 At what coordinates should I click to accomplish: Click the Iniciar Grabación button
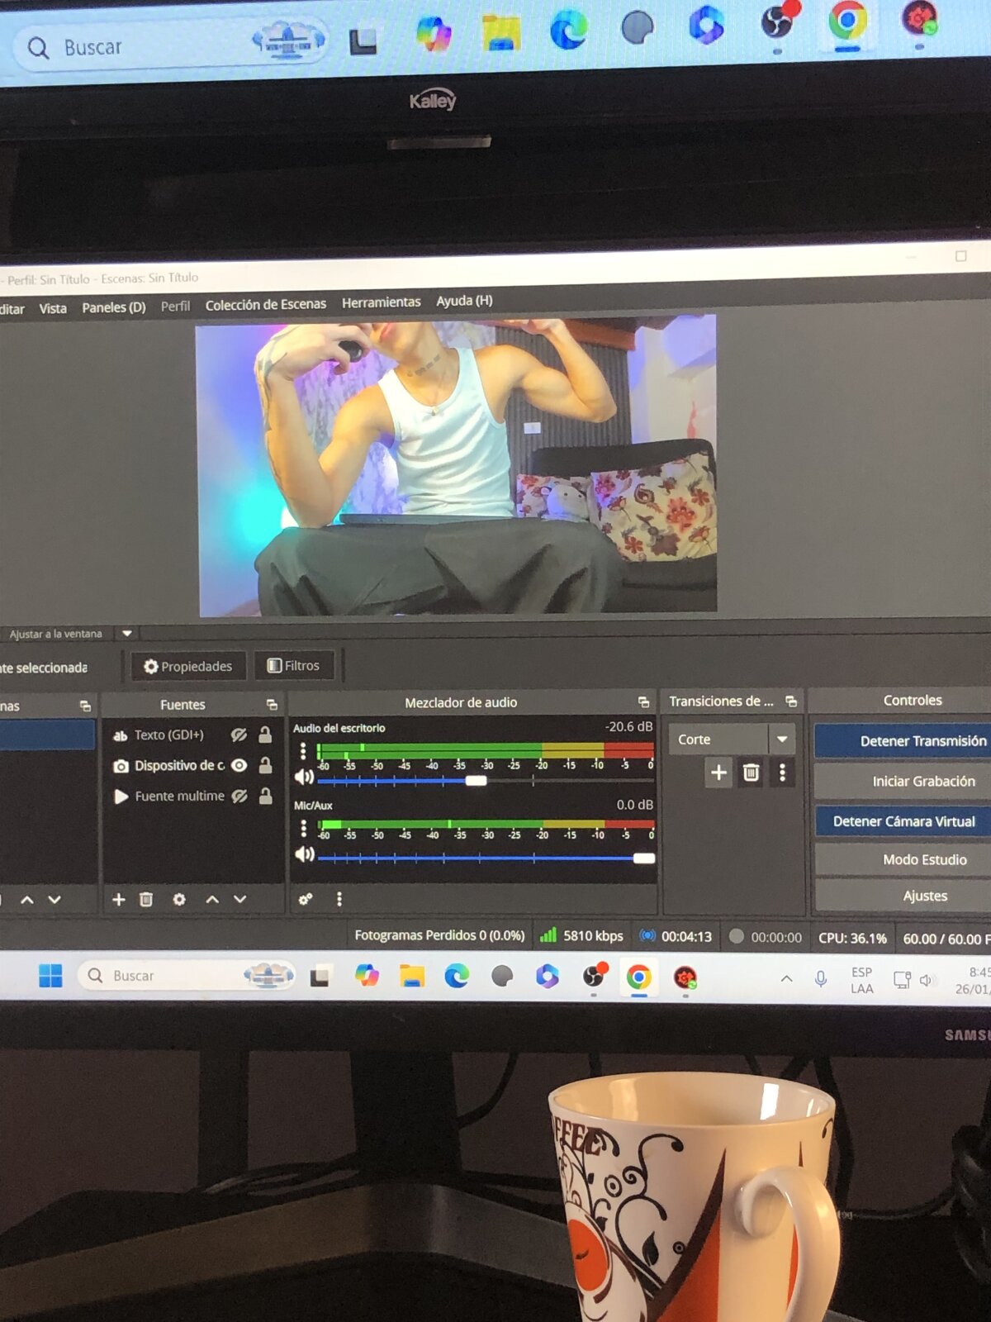(x=922, y=782)
